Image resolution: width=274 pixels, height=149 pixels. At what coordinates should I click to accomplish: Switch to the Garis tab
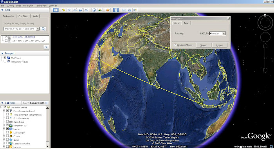coord(177,23)
